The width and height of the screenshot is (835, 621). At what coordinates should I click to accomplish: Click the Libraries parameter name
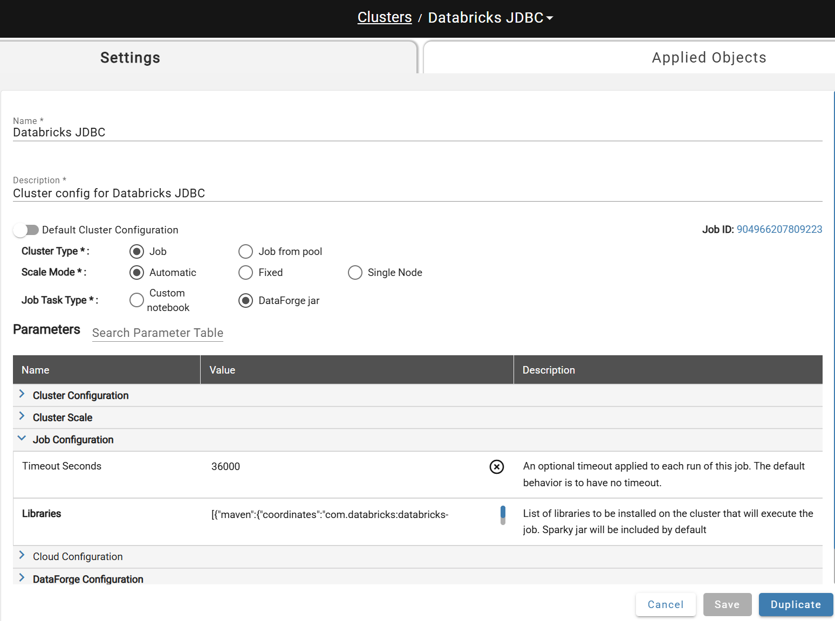click(42, 514)
